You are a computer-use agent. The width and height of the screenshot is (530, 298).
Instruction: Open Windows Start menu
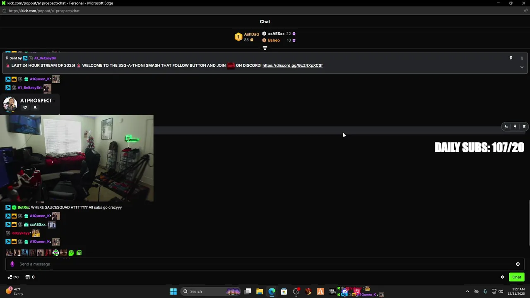pyautogui.click(x=173, y=291)
